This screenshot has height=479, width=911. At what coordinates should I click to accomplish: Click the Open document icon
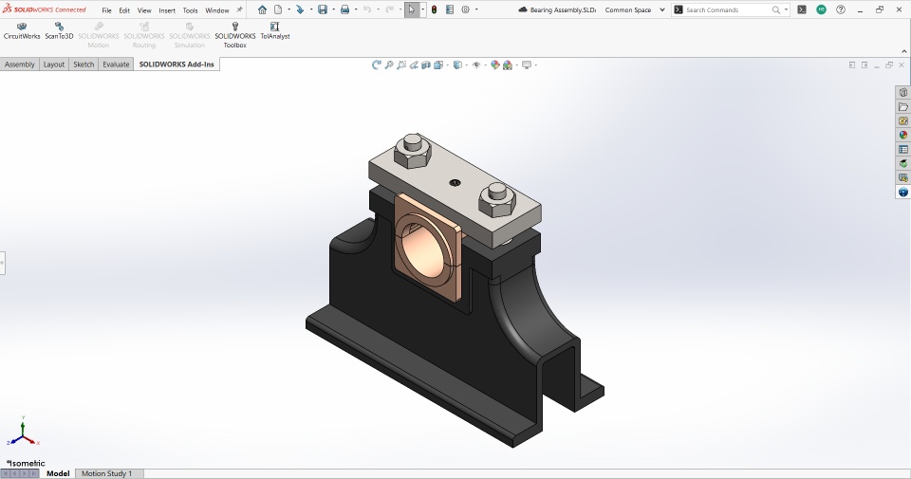pos(300,9)
